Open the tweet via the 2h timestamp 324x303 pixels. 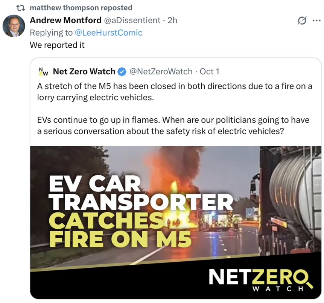pos(172,20)
